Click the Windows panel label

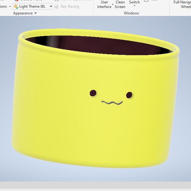131,13
